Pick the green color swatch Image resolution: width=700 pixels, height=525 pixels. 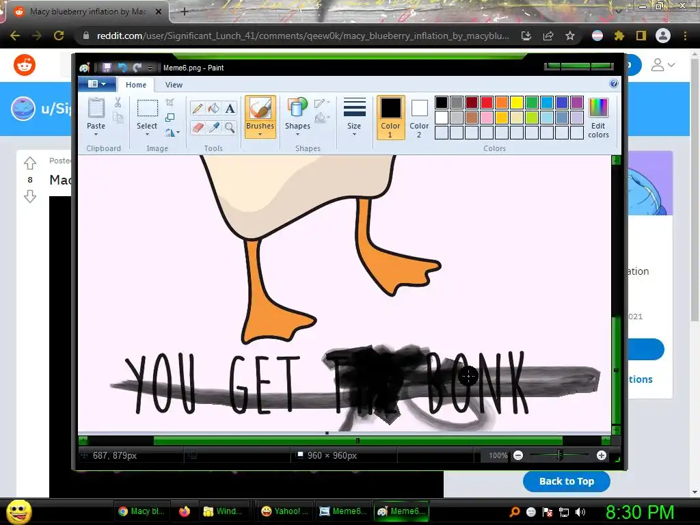[532, 103]
